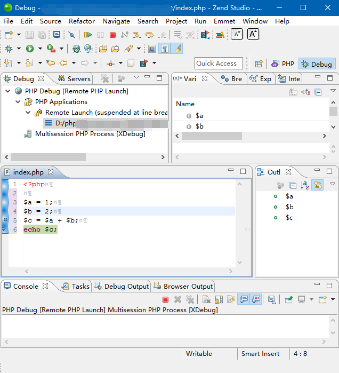
Task: Switch to the Browser Output tab
Action: coord(183,287)
